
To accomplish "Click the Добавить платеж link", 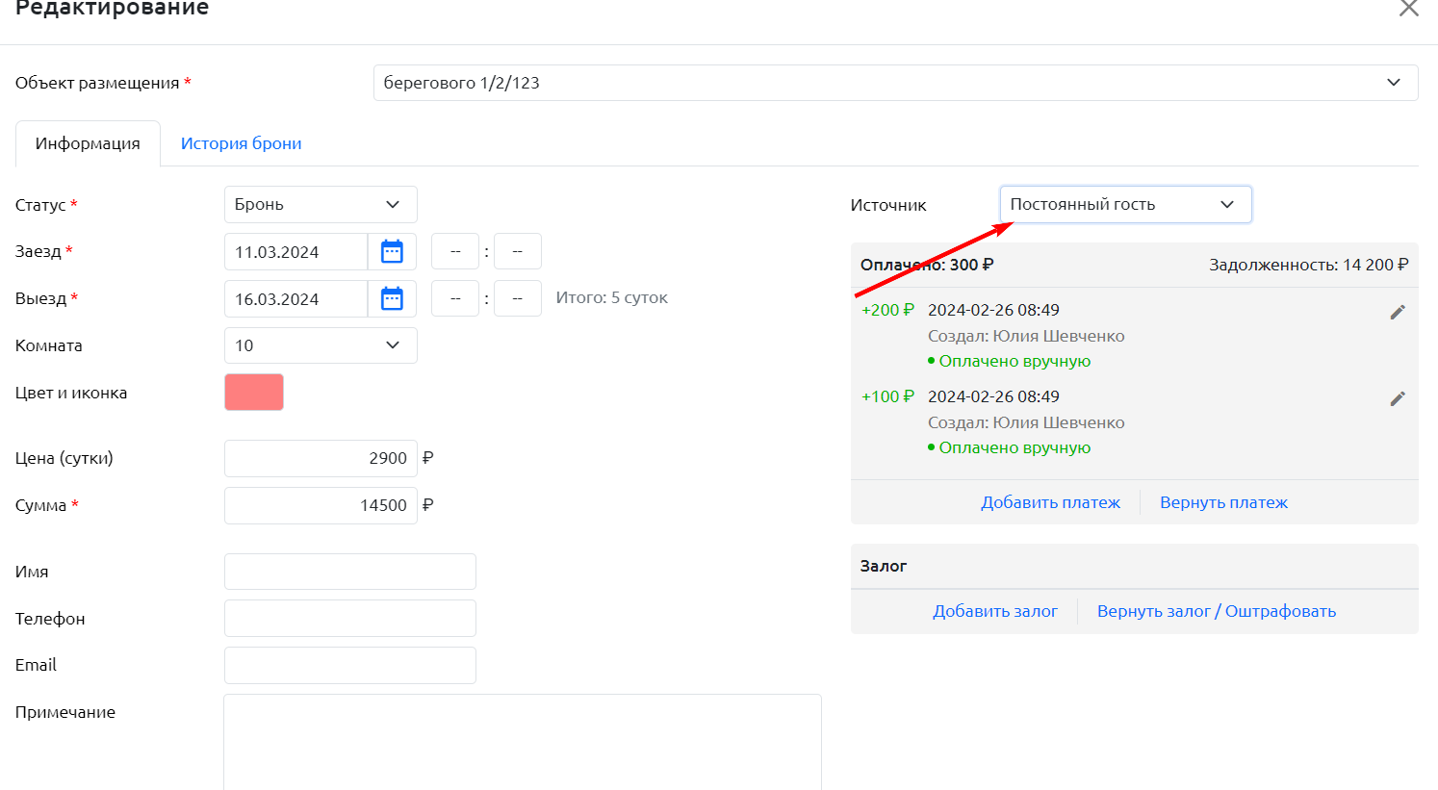I will (x=1050, y=502).
